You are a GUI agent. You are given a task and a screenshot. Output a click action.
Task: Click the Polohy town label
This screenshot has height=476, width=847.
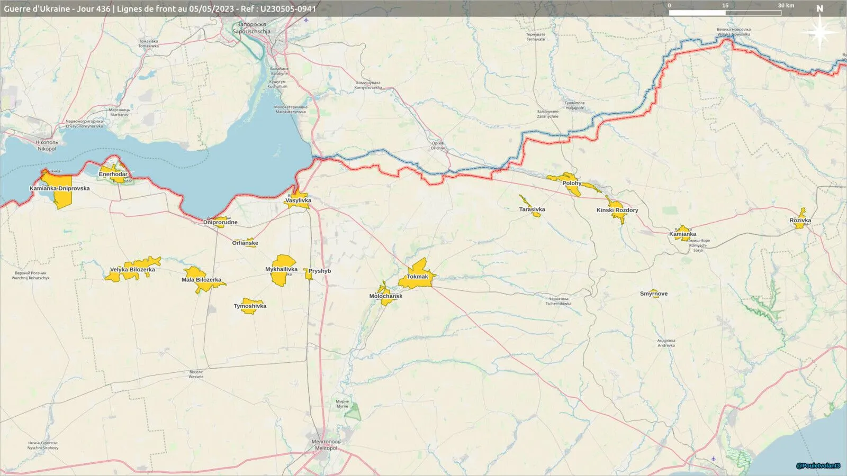pos(572,183)
